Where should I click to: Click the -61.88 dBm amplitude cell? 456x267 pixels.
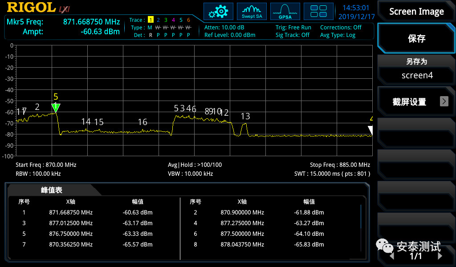[x=309, y=212]
